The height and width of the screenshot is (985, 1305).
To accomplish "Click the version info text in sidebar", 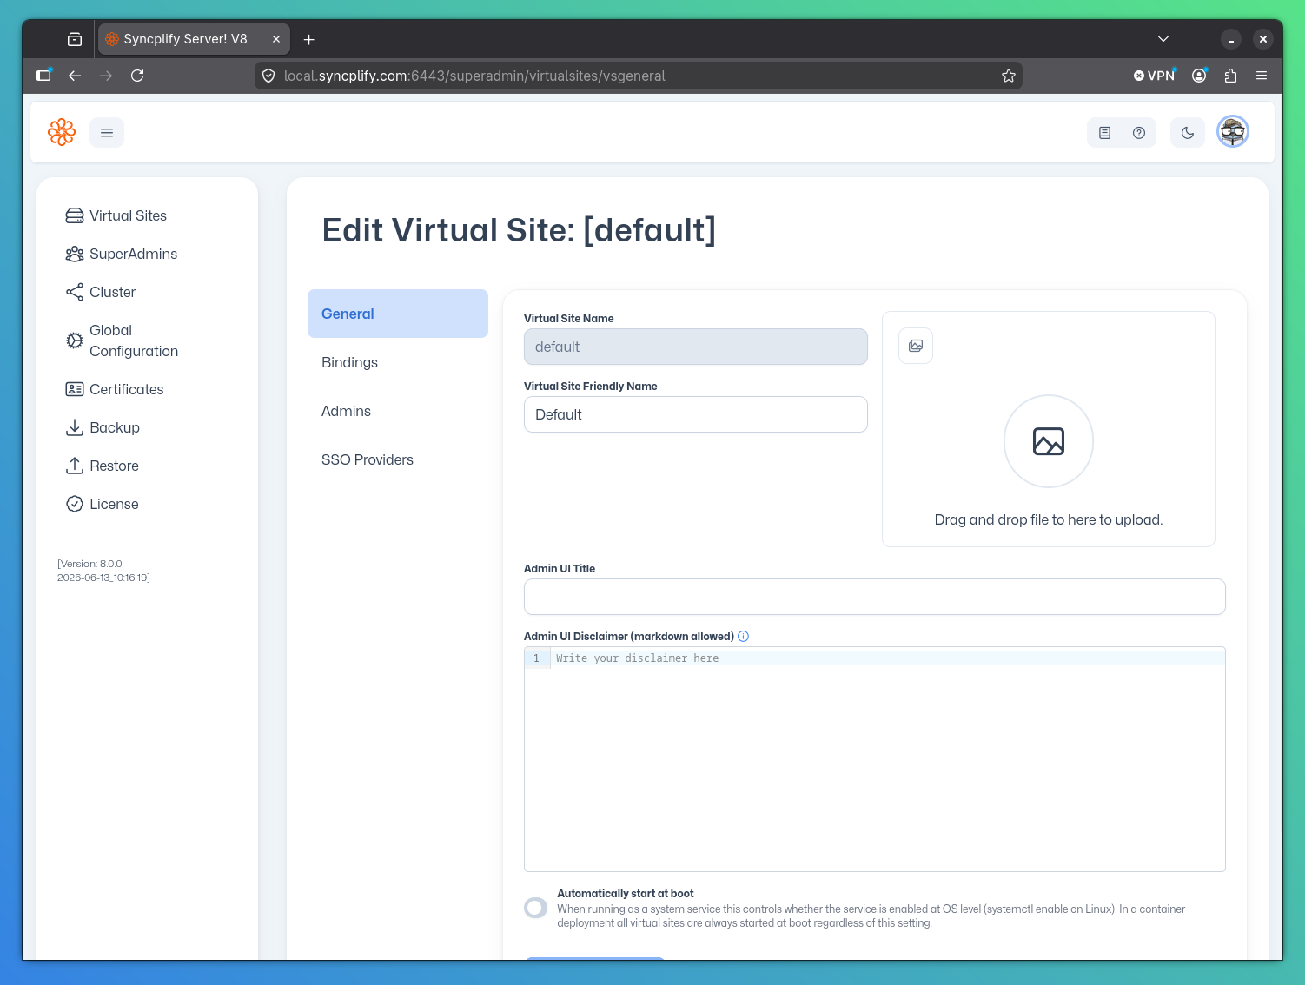I will click(104, 571).
